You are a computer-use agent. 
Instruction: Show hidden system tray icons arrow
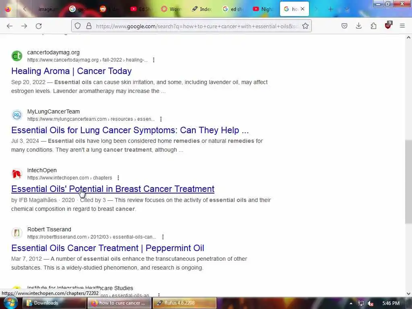click(x=351, y=303)
